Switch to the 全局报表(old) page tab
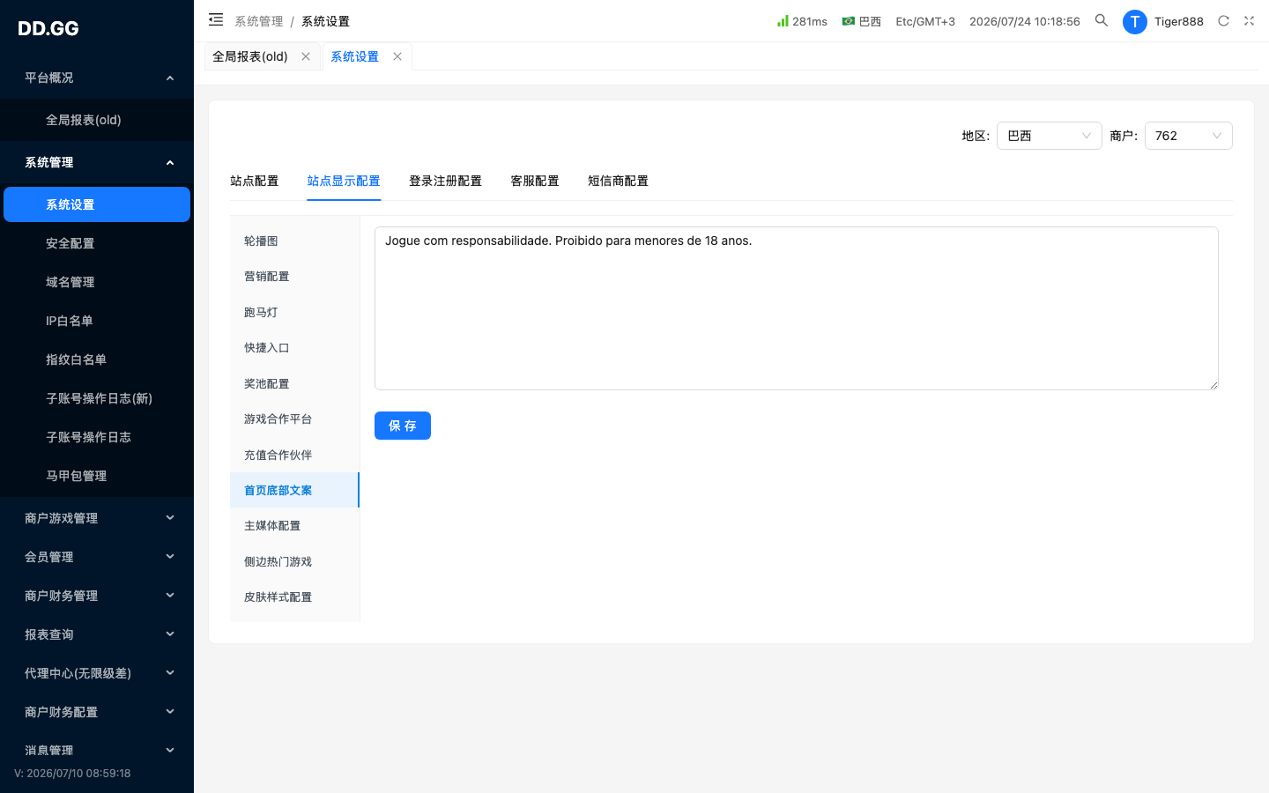 tap(250, 56)
